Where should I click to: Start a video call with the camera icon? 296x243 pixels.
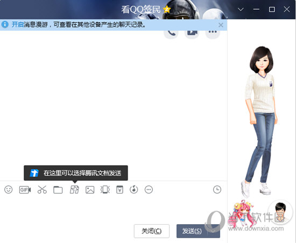point(192,33)
